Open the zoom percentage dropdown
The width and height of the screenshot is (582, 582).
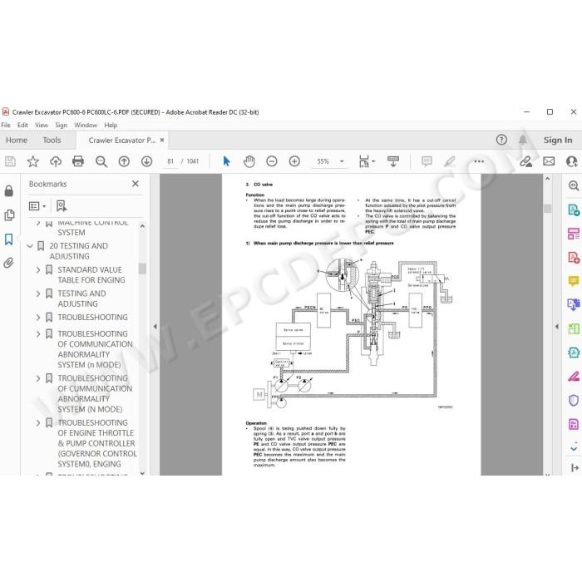click(342, 161)
